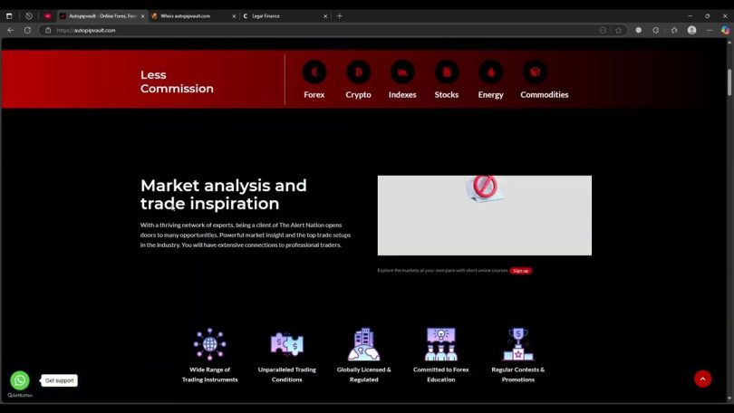Click the Get support label
This screenshot has width=734, height=413.
pyautogui.click(x=60, y=380)
